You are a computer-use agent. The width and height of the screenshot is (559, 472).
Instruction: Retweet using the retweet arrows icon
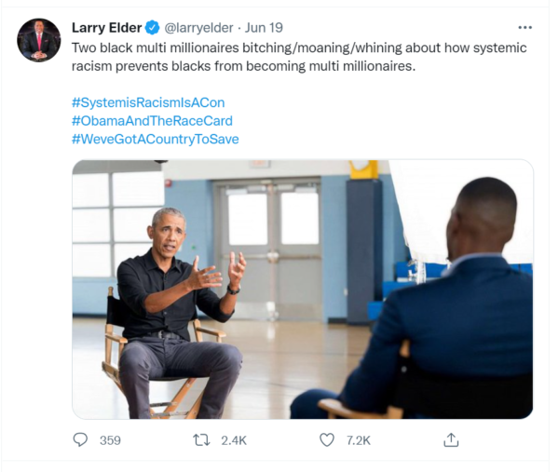click(200, 439)
